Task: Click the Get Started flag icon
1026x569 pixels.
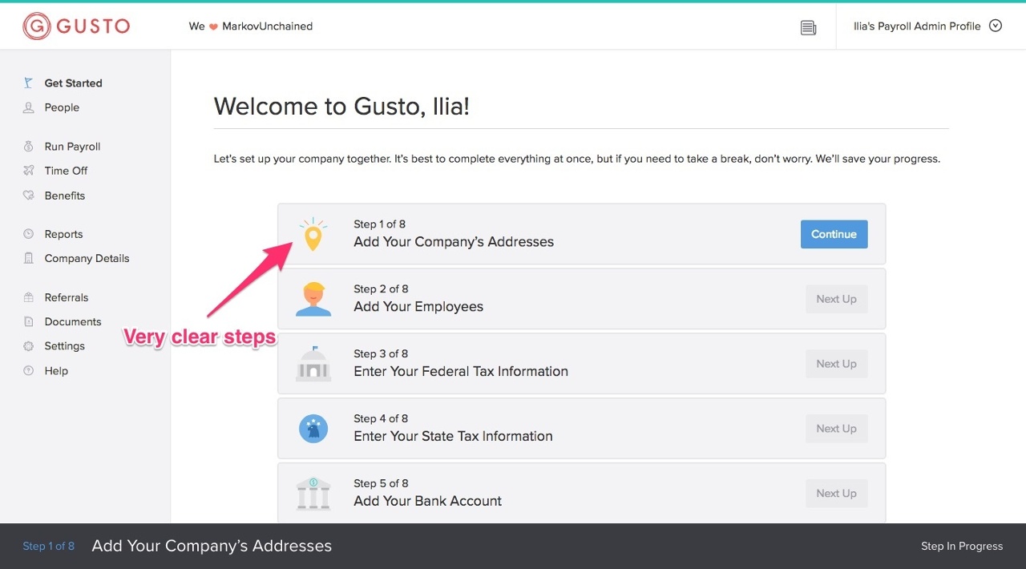Action: (29, 83)
